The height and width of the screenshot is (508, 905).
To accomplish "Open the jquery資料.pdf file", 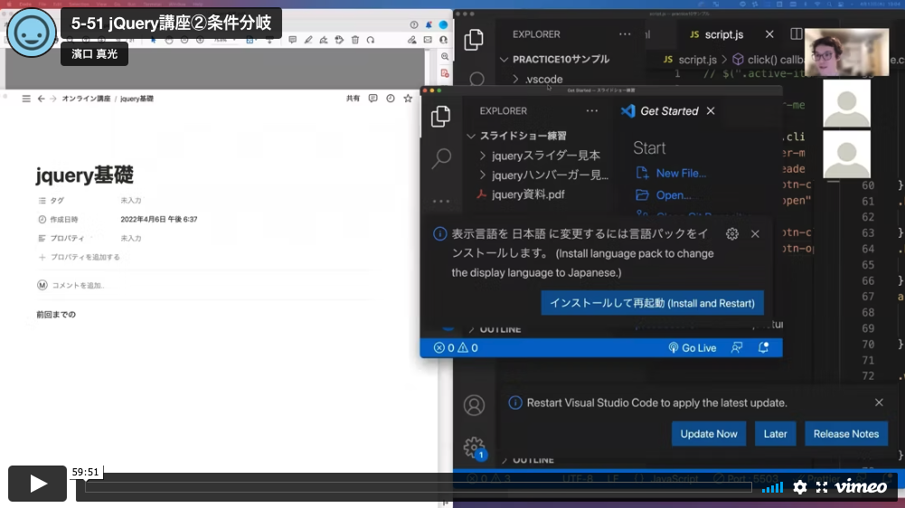I will (x=528, y=194).
